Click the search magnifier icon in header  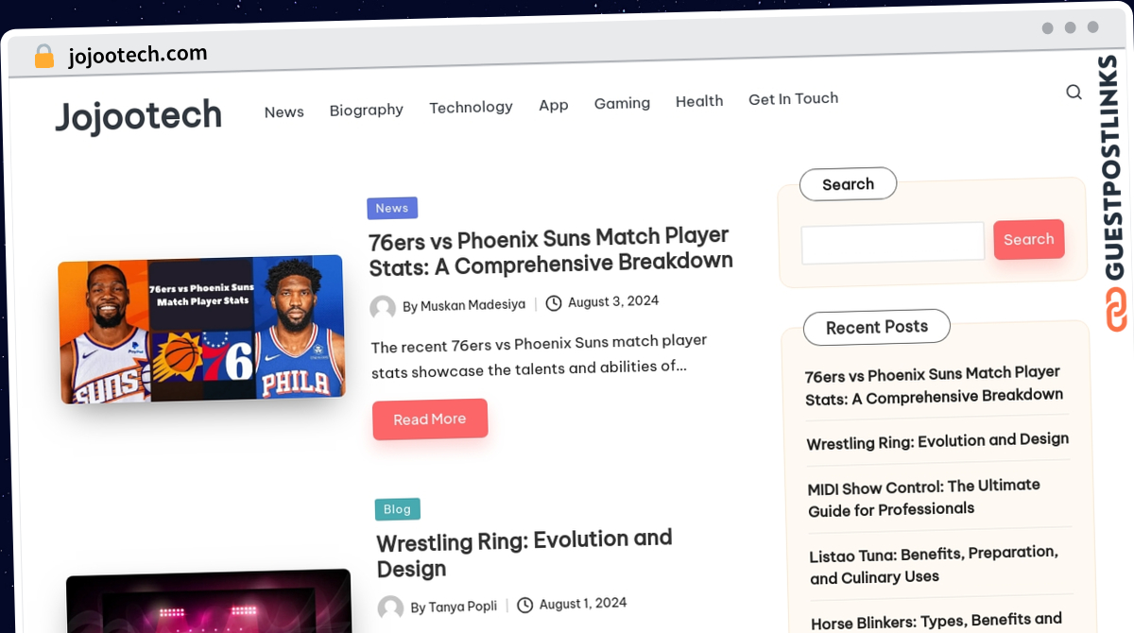(x=1074, y=92)
